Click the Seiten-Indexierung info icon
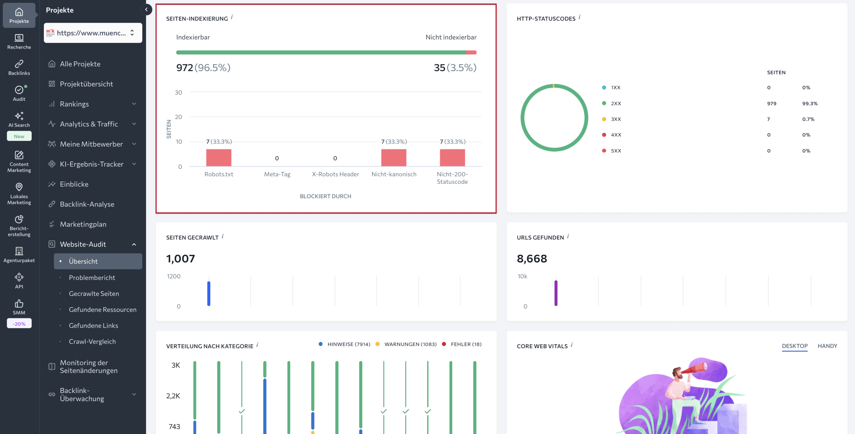Screen dimensions: 855x434 click(x=232, y=17)
